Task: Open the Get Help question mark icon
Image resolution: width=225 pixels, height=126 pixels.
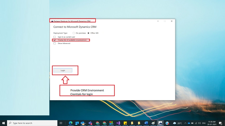Action: (x=167, y=123)
